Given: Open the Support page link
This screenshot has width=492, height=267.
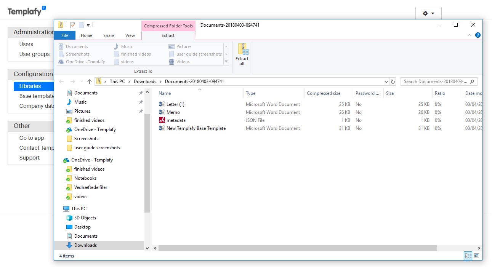Looking at the screenshot, I should point(28,158).
